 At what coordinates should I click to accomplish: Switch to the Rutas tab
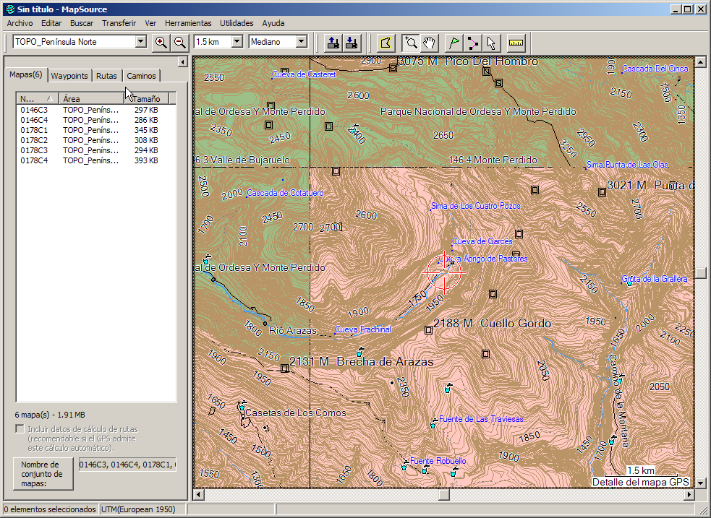pyautogui.click(x=106, y=76)
